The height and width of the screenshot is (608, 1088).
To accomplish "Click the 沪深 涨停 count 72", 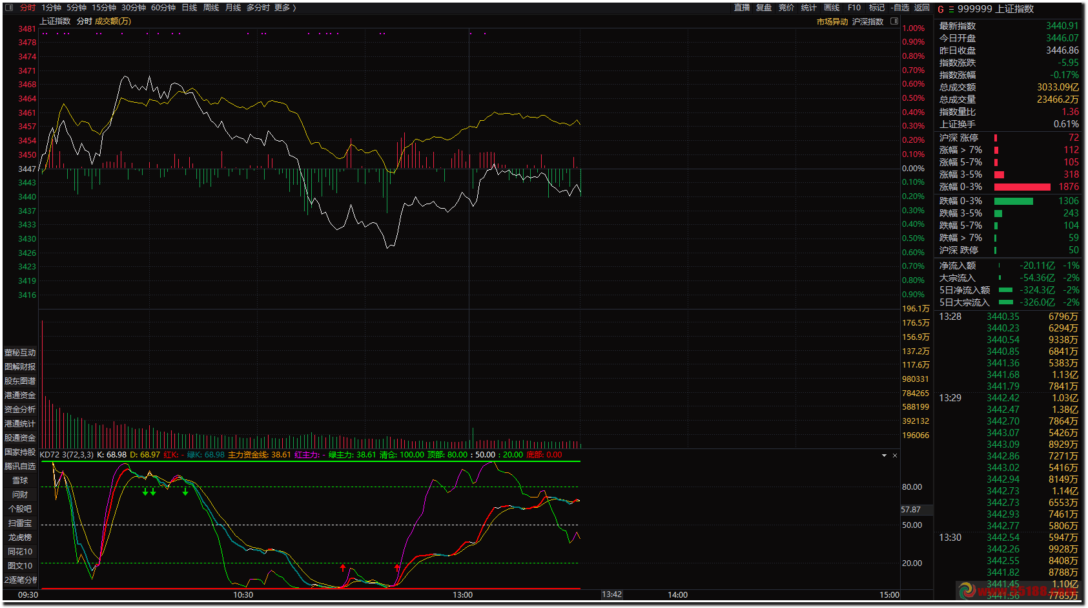I will tap(1073, 138).
